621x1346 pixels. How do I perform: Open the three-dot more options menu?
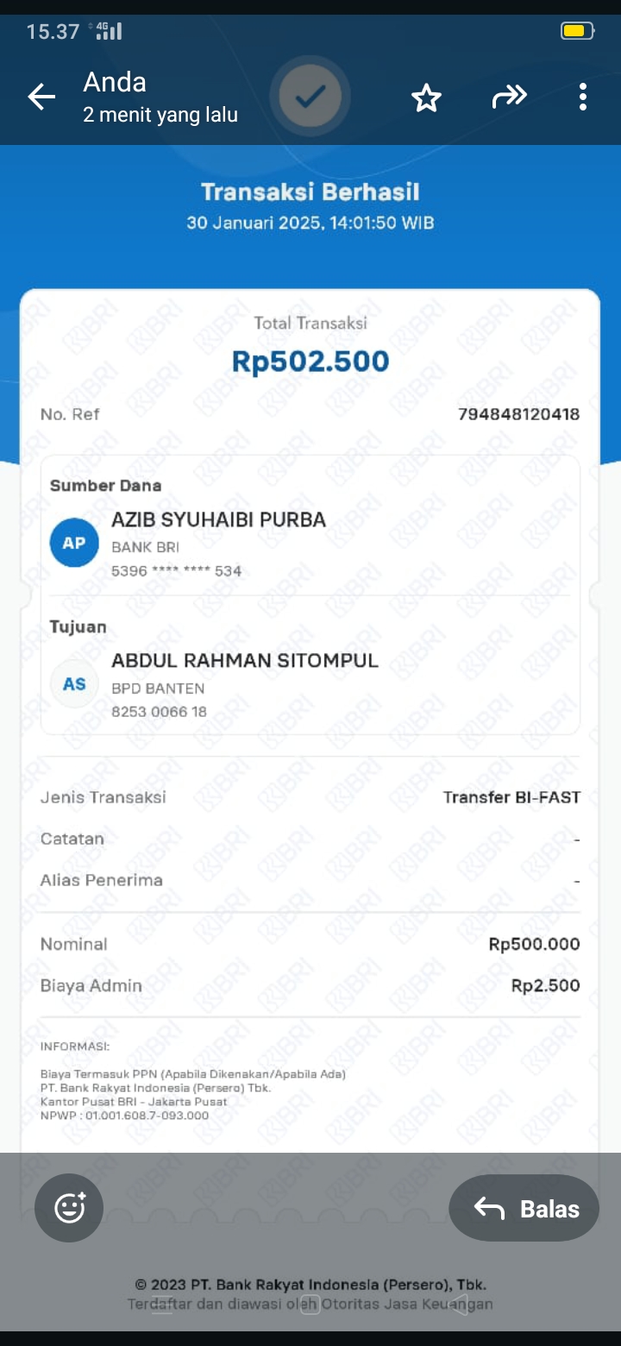click(583, 97)
